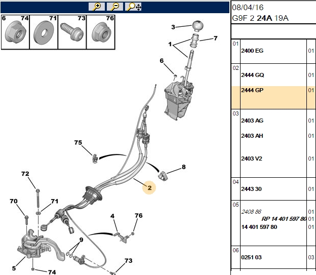The width and height of the screenshot is (316, 275).
Task: Click callout number 74 at the bottom
Action: 52,272
